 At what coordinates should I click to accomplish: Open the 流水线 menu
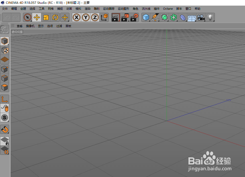click(146, 9)
